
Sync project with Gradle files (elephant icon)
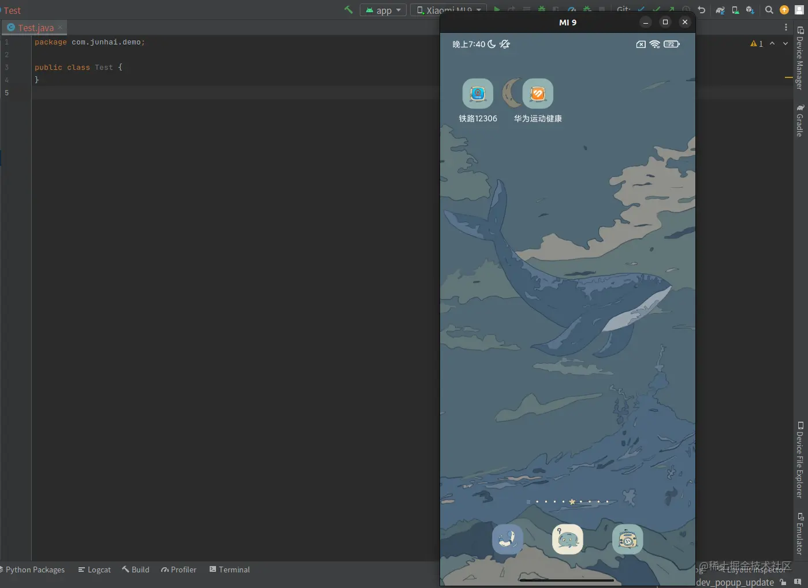[x=720, y=10]
